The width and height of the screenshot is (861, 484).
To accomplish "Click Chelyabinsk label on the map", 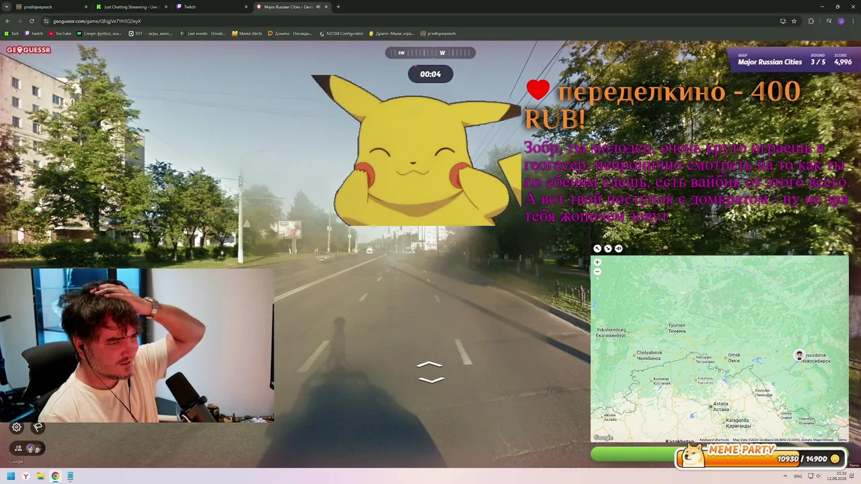I will (650, 354).
